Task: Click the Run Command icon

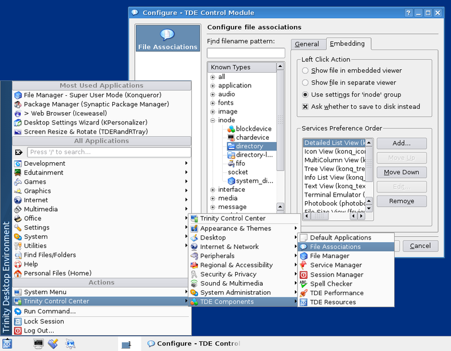Action: (18, 312)
